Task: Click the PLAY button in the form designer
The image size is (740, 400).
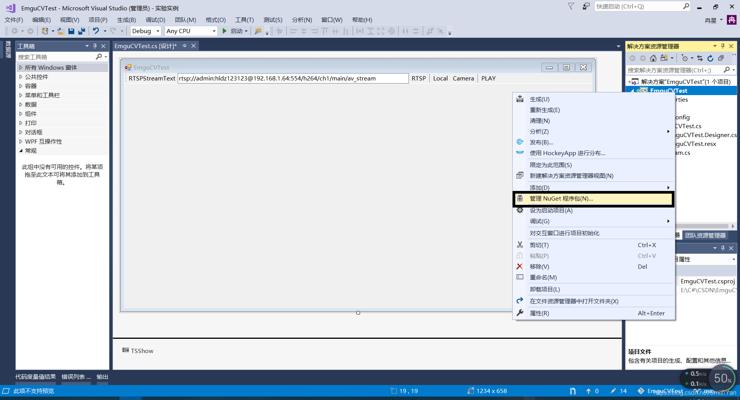Action: pyautogui.click(x=488, y=78)
